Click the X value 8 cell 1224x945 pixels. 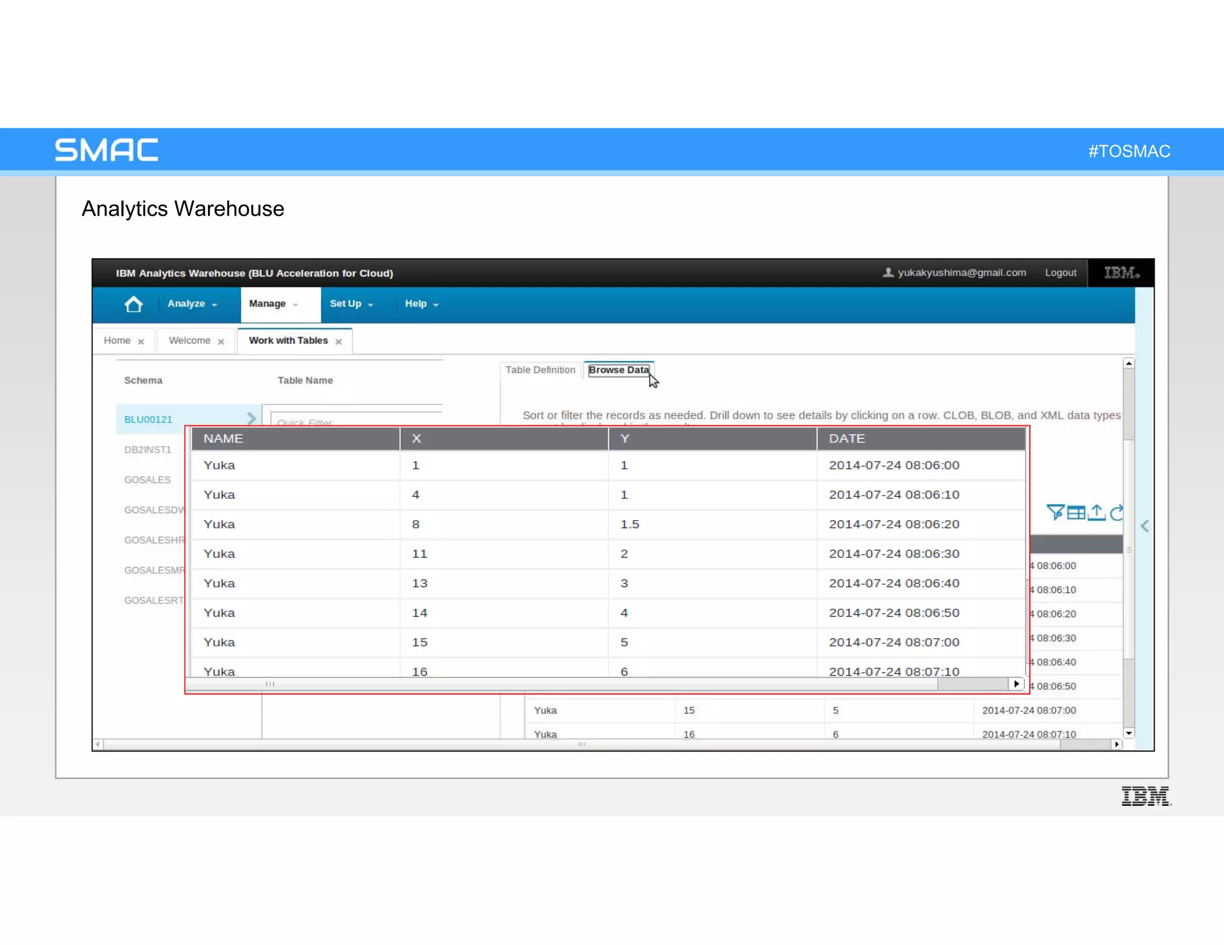coord(504,524)
